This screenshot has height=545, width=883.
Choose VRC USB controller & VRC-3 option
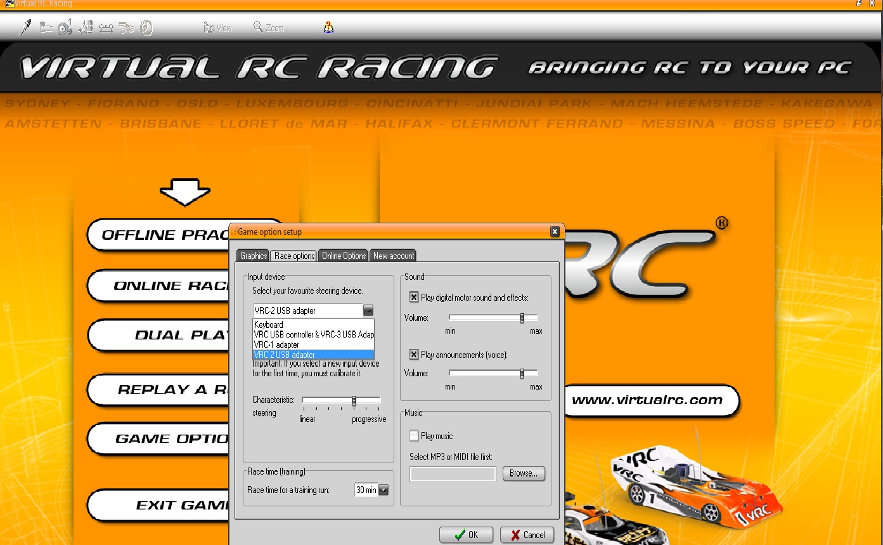click(314, 334)
